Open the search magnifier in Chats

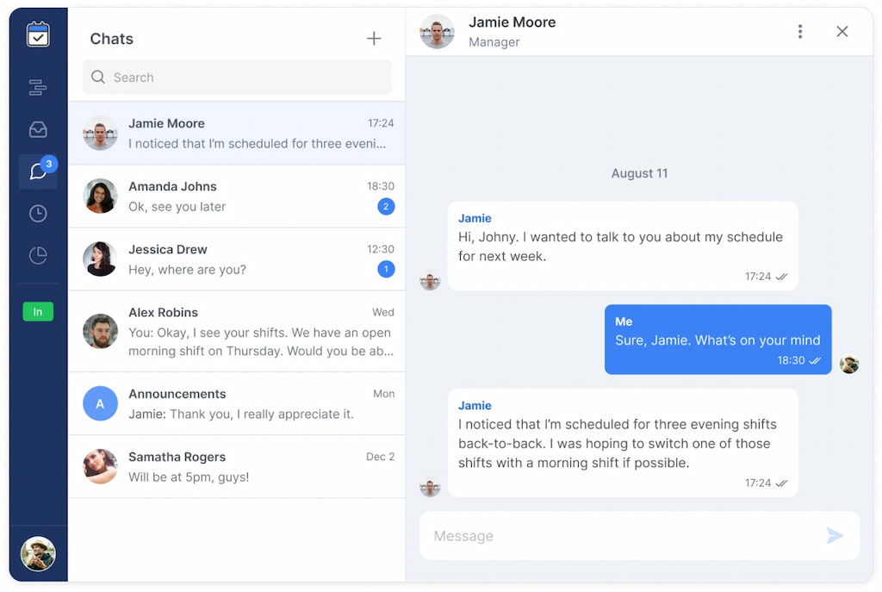click(x=97, y=77)
